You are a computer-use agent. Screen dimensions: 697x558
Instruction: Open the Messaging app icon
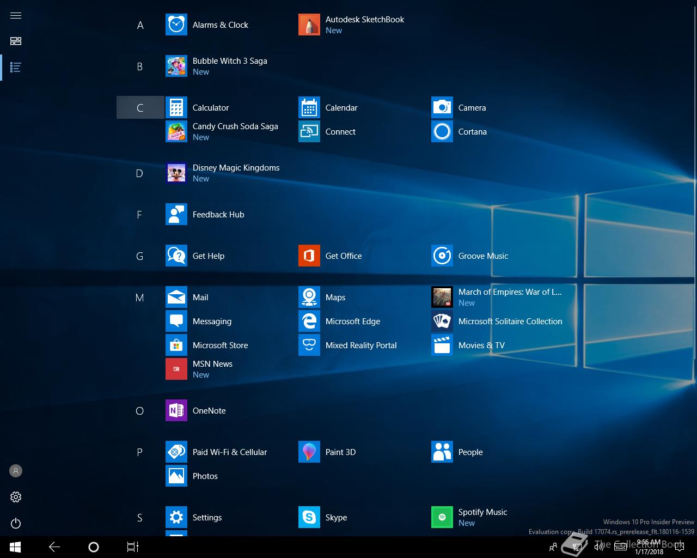[x=176, y=322]
